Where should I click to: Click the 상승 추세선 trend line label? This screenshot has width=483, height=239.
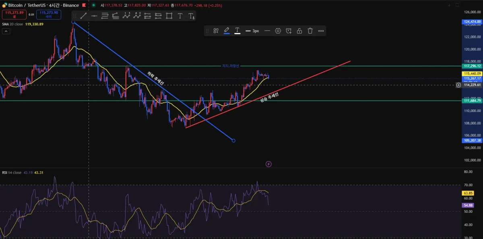[269, 97]
